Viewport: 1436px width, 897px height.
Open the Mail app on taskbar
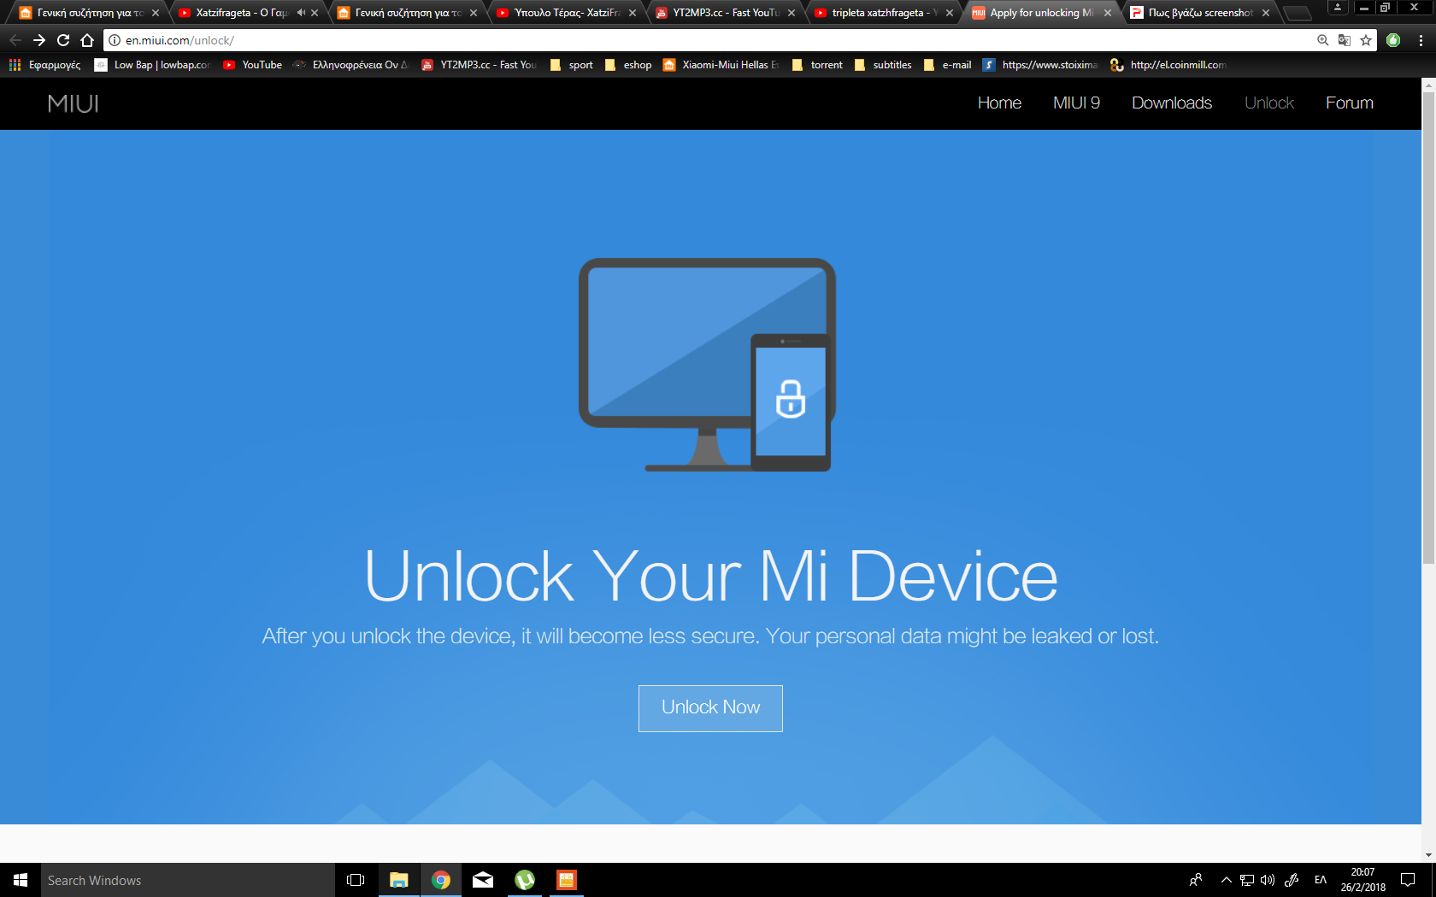pyautogui.click(x=483, y=880)
